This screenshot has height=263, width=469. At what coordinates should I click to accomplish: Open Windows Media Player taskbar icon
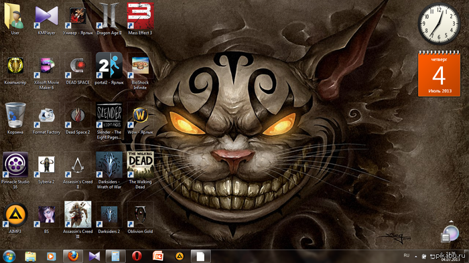[x=51, y=256]
